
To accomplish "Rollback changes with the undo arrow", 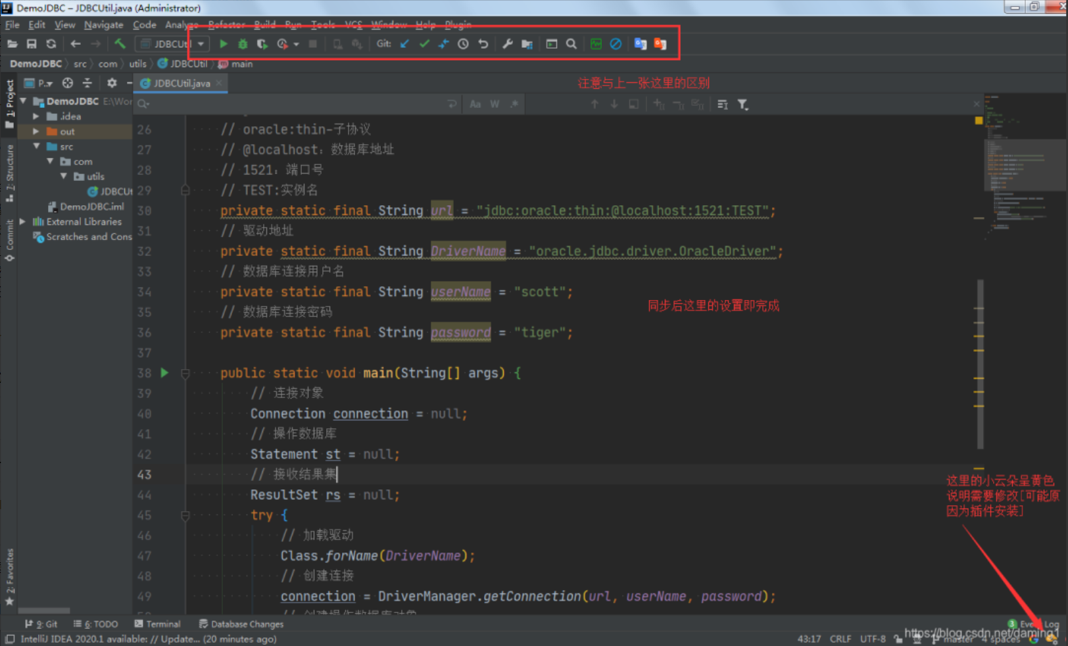I will coord(483,44).
